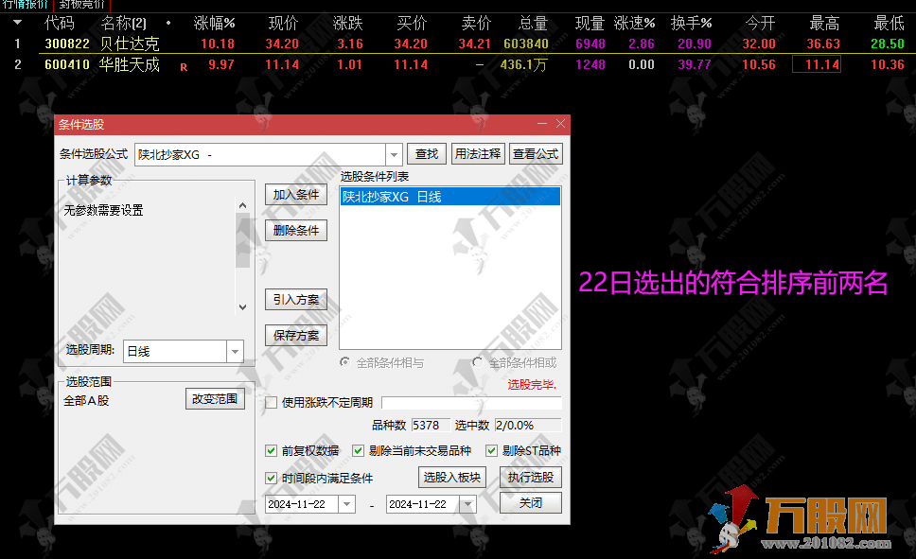The image size is (916, 559).
Task: Open 用法注释 usage notes
Action: coord(478,154)
